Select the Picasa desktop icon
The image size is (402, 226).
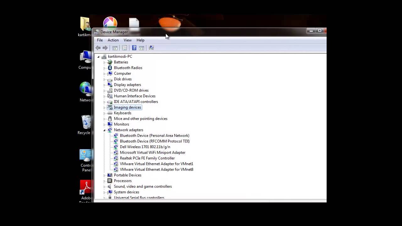[x=110, y=23]
